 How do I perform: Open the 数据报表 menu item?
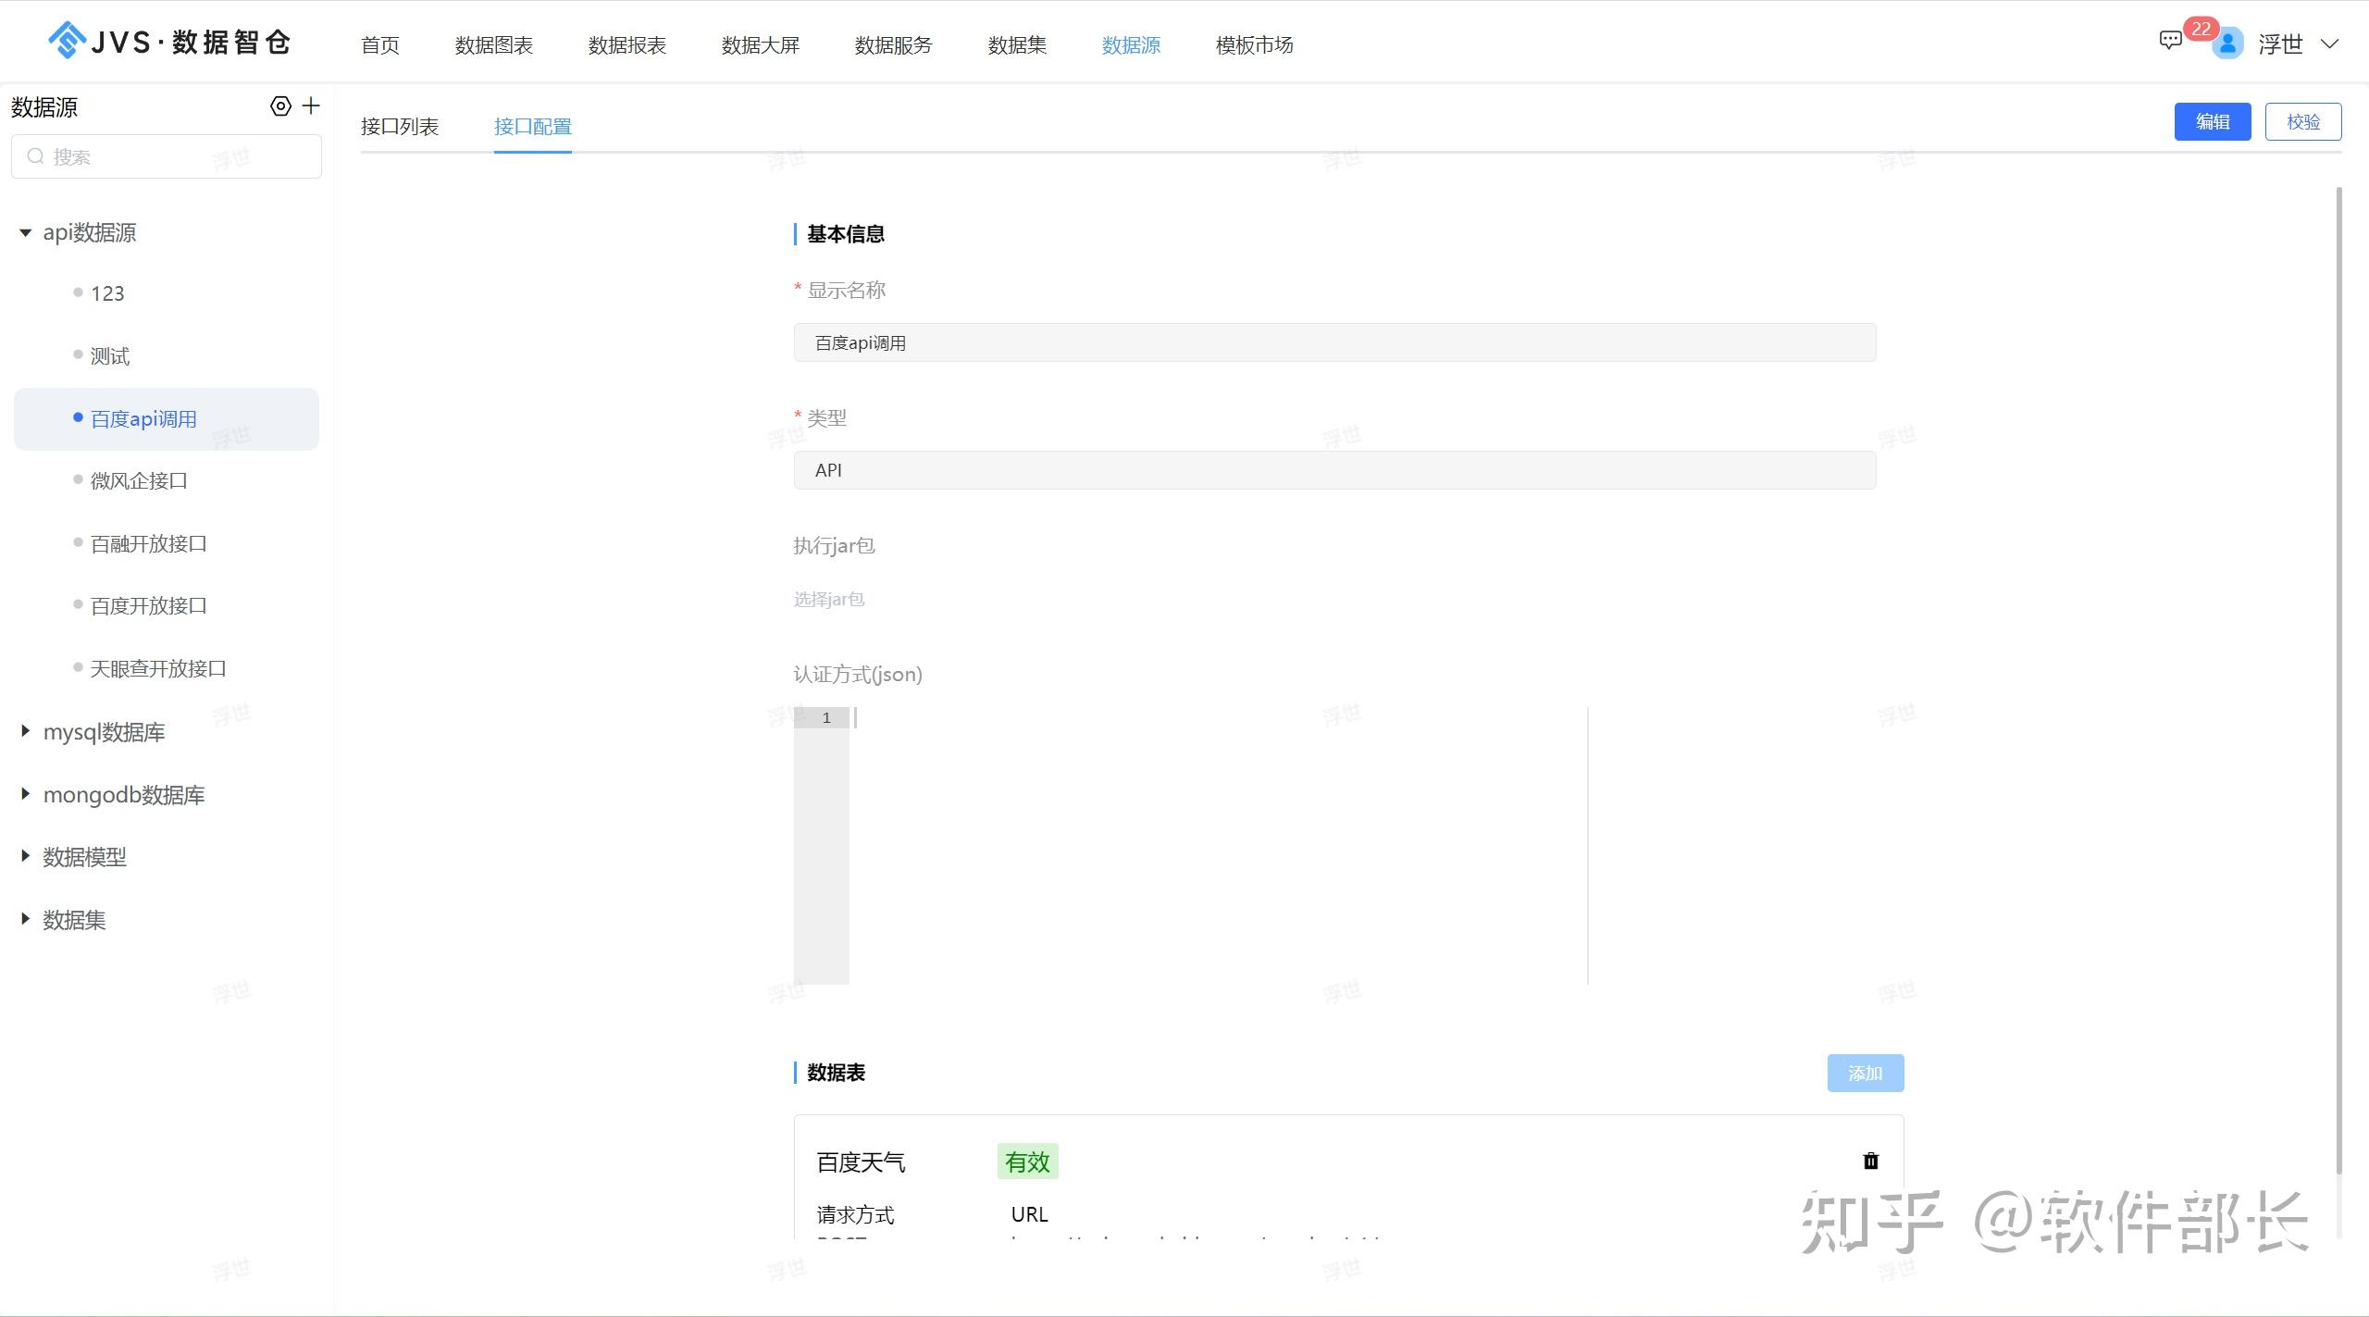(x=627, y=44)
